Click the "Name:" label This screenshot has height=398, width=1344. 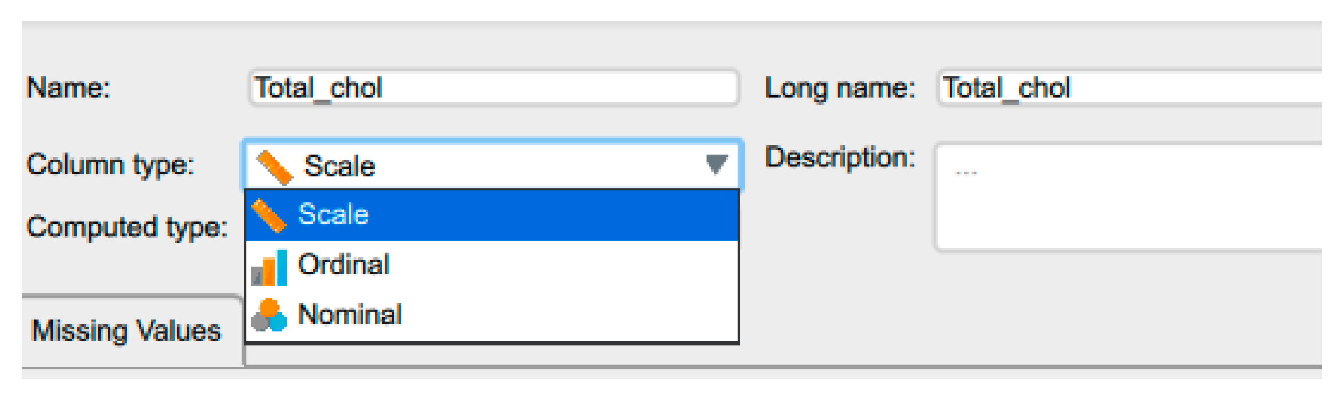(69, 88)
